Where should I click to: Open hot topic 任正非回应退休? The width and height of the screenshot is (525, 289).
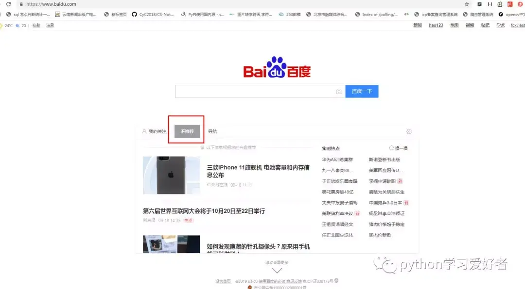click(x=337, y=235)
